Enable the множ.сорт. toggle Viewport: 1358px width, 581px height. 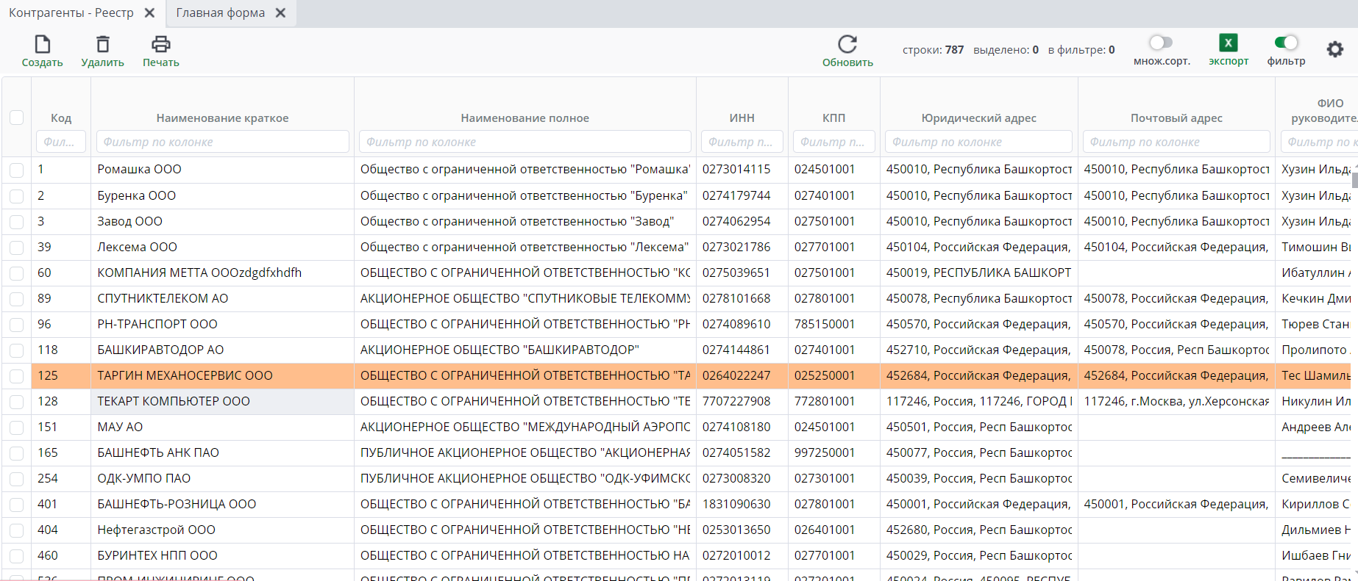click(x=1161, y=43)
